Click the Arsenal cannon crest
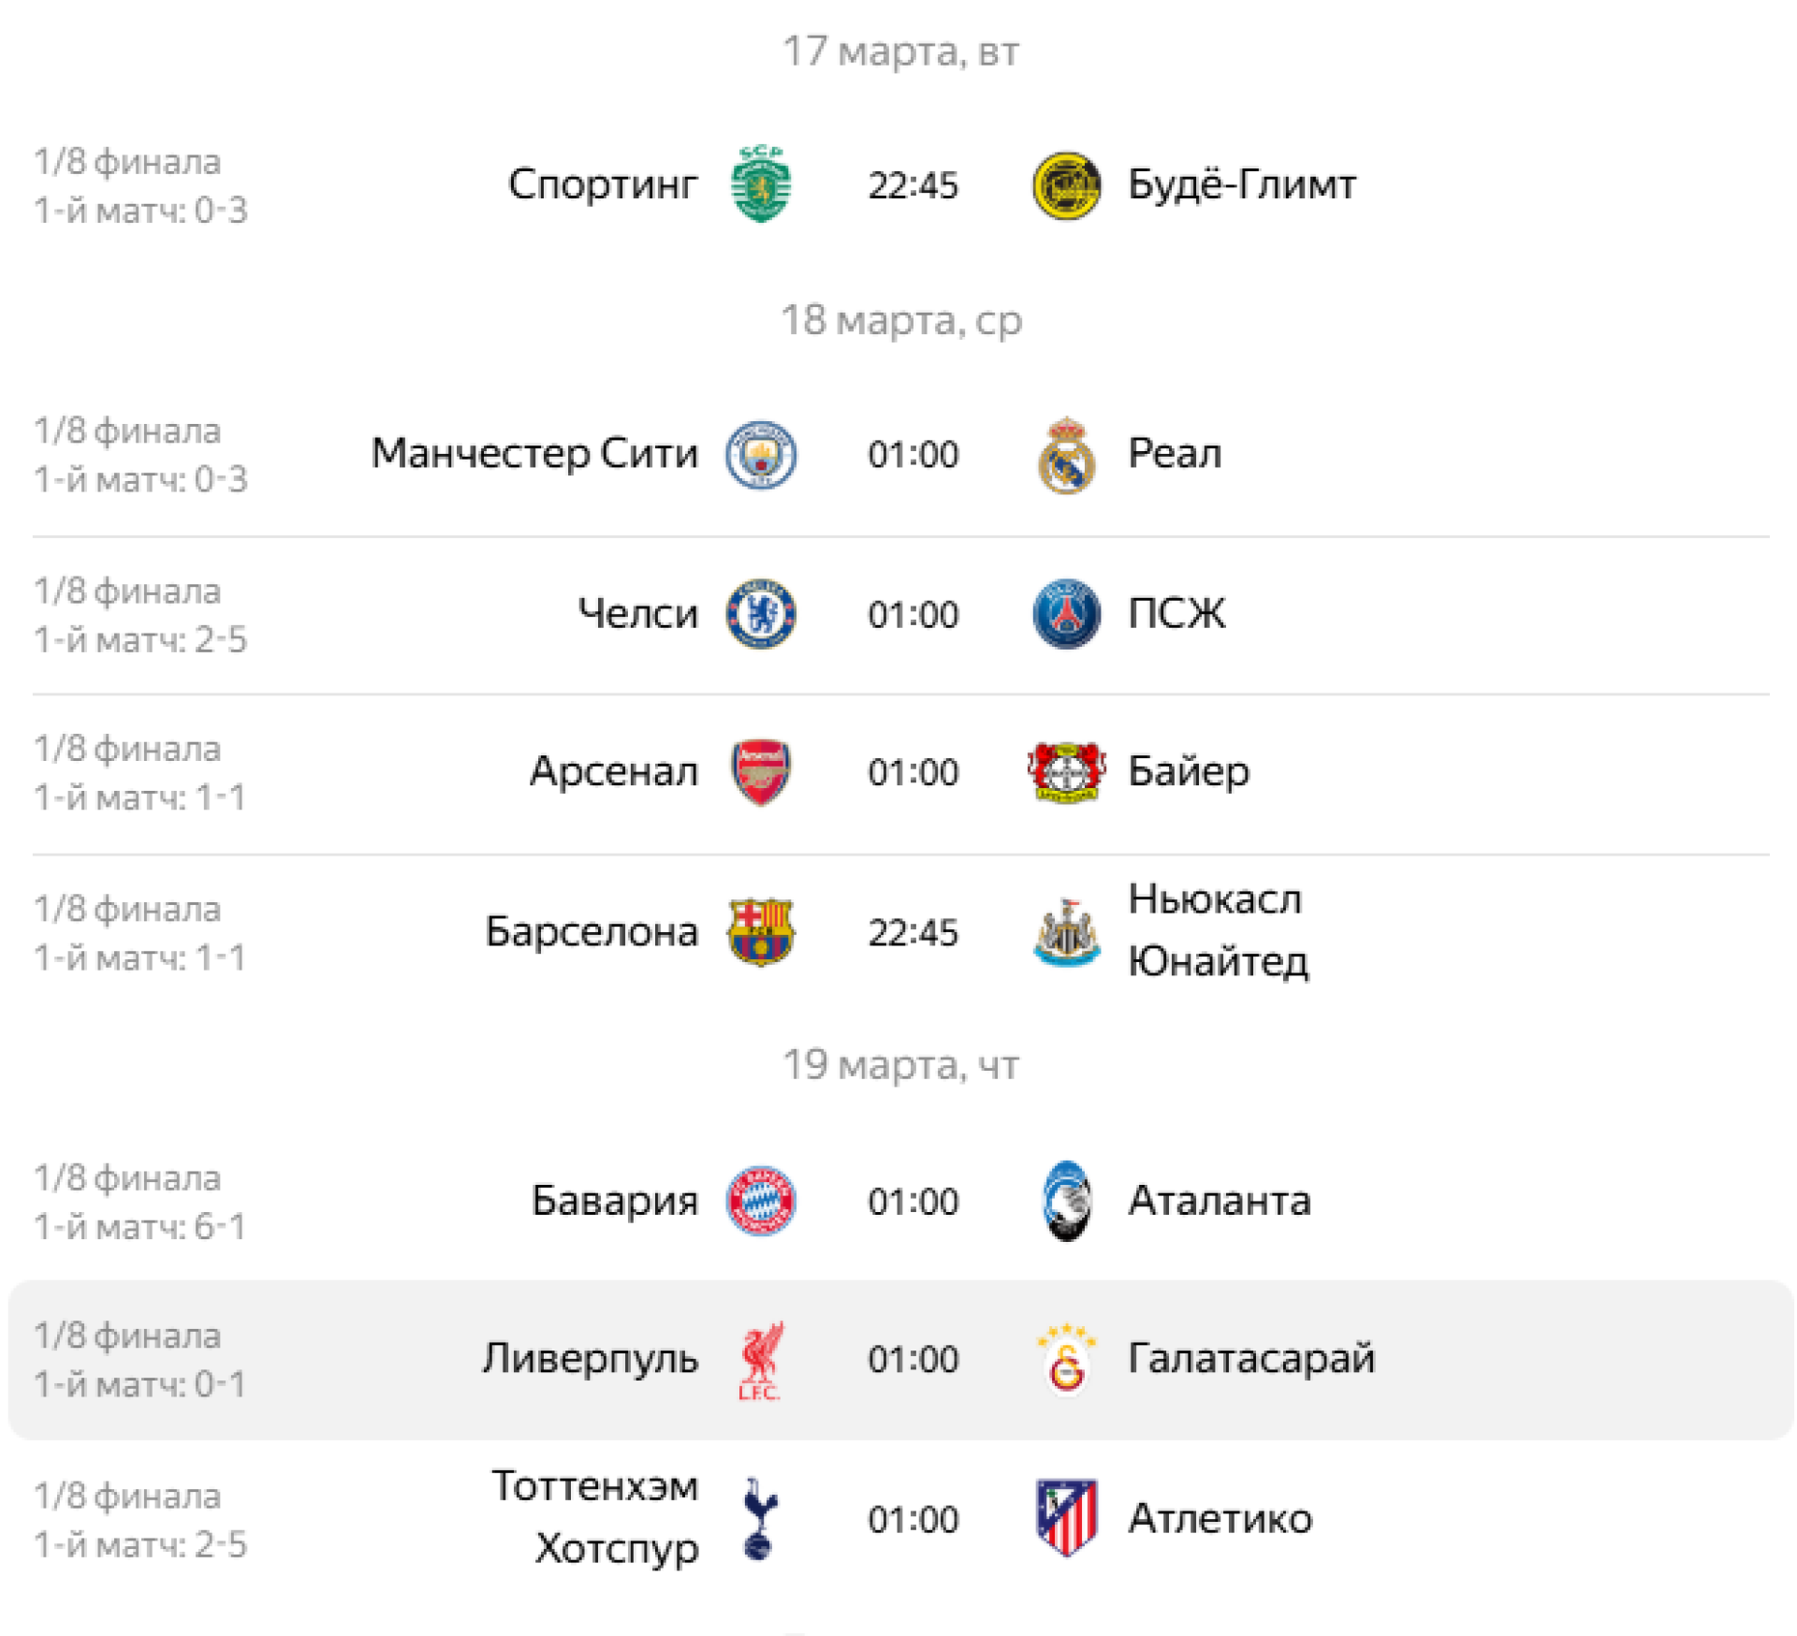 coord(760,772)
